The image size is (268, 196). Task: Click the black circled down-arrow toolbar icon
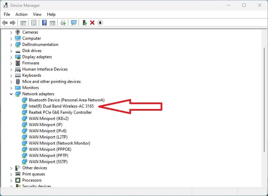click(x=100, y=23)
